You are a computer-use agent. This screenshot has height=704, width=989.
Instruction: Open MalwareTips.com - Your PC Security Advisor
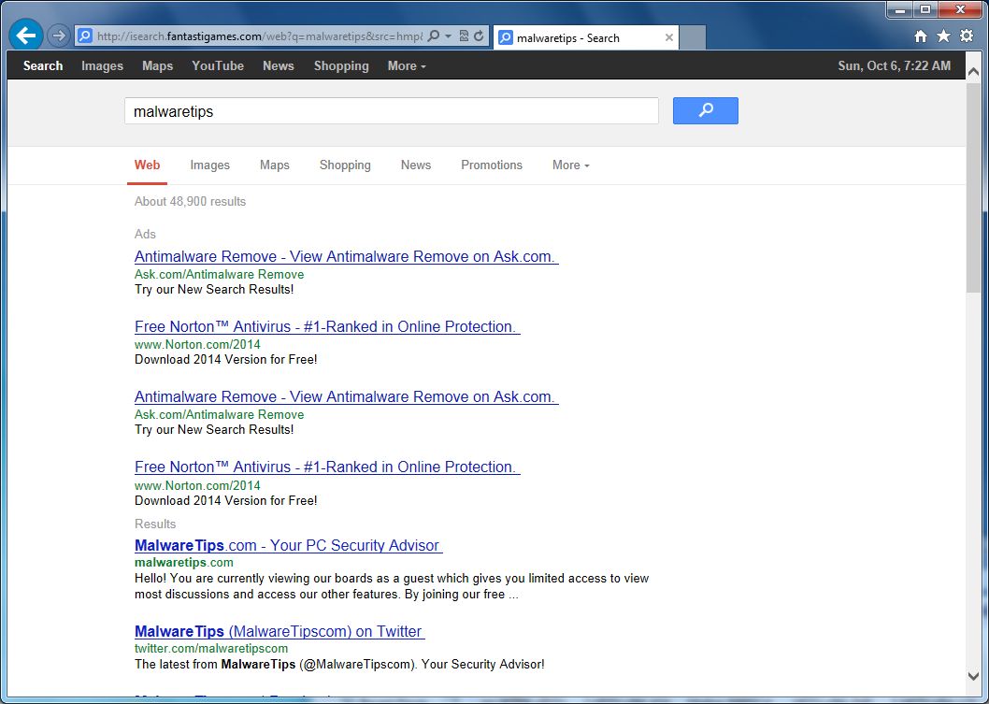[x=288, y=546]
